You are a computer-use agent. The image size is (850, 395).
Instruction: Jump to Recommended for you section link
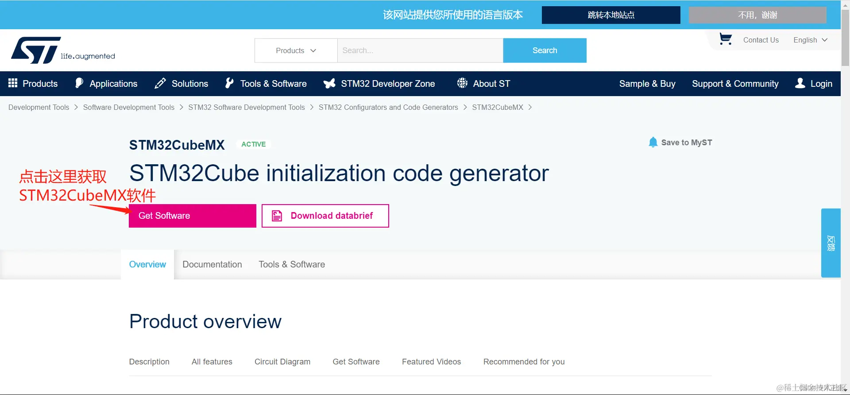point(524,362)
